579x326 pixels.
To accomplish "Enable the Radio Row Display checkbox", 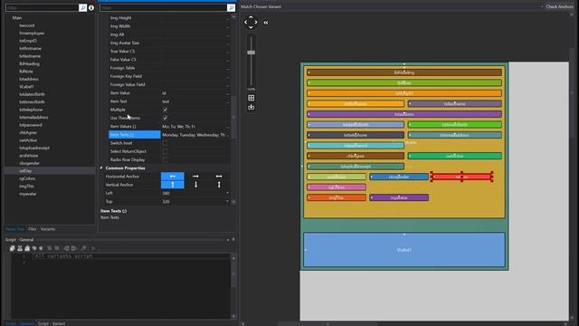I will pyautogui.click(x=165, y=159).
